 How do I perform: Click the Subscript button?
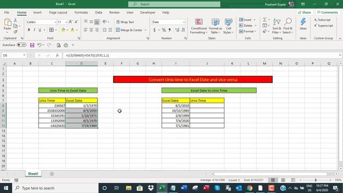tap(322, 20)
